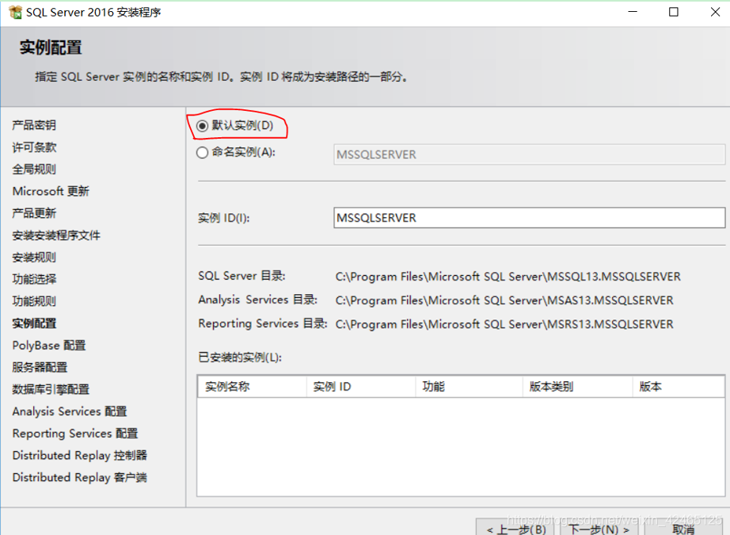Click the SQL Server 目录 label
This screenshot has height=535, width=730.
(x=241, y=276)
